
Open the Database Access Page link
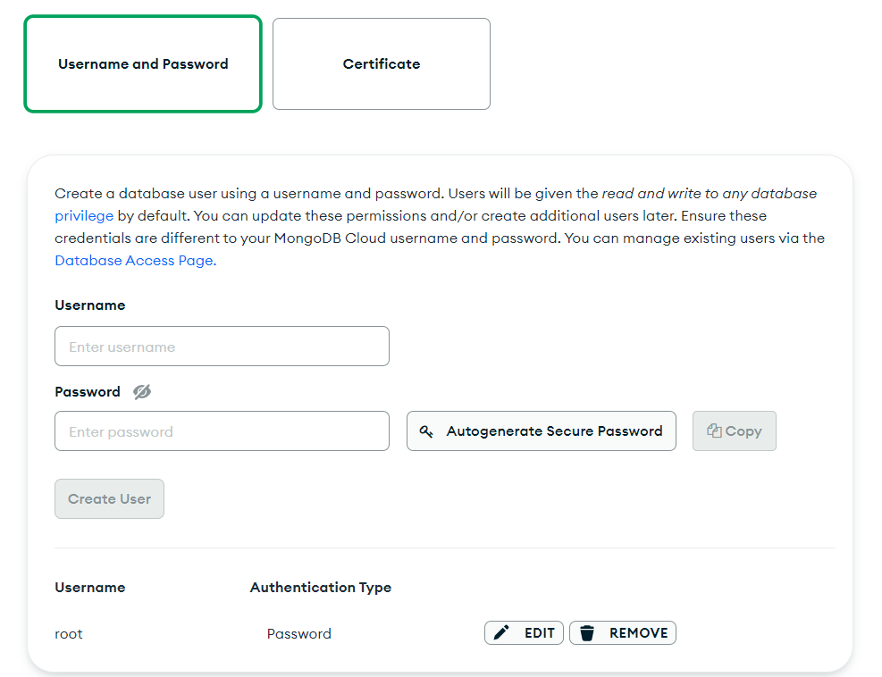coord(135,260)
